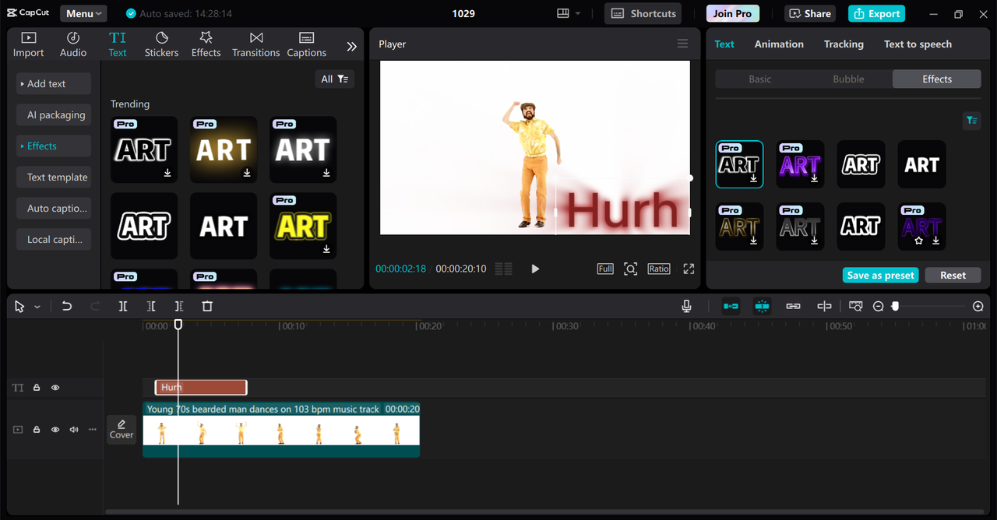The width and height of the screenshot is (997, 520).
Task: Open keyboard Shortcuts
Action: [x=643, y=13]
